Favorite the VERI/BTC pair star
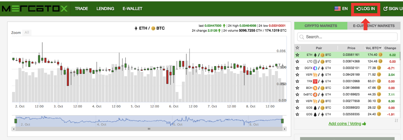Image resolution: width=403 pixels, height=140 pixels. point(297,101)
